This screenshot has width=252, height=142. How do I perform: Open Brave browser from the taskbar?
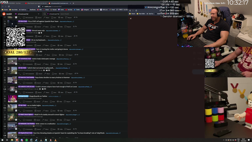[17, 140]
